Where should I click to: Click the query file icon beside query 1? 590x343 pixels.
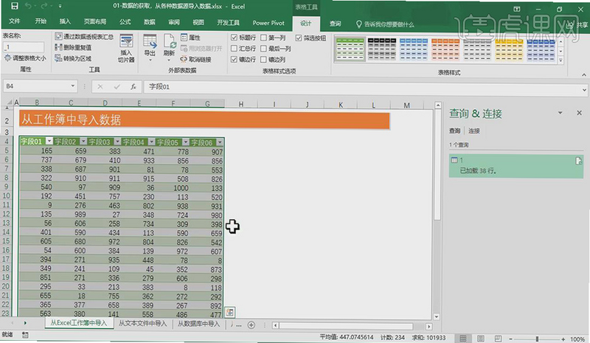pos(578,161)
